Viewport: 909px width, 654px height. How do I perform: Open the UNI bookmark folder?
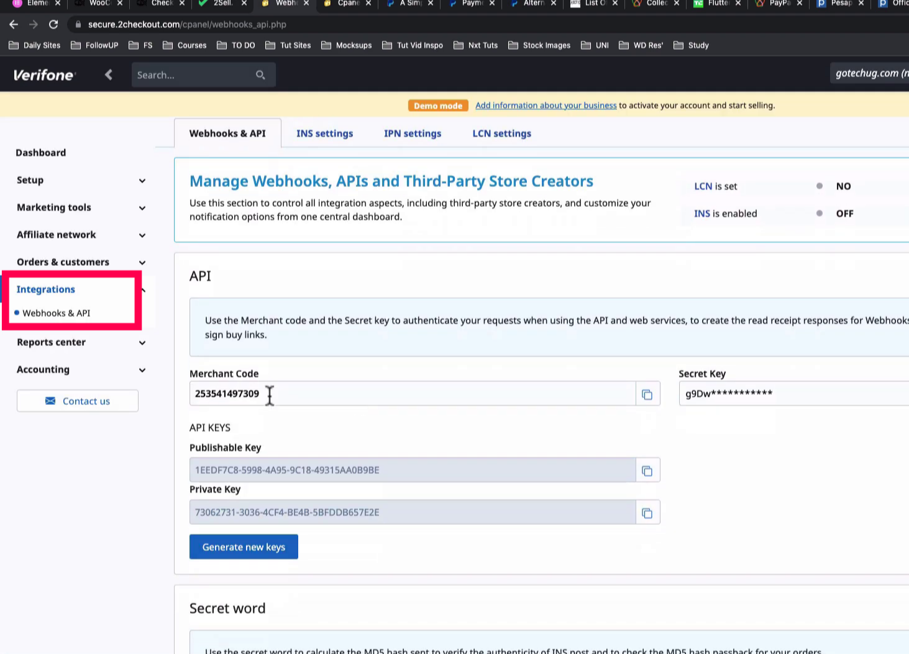pyautogui.click(x=595, y=45)
